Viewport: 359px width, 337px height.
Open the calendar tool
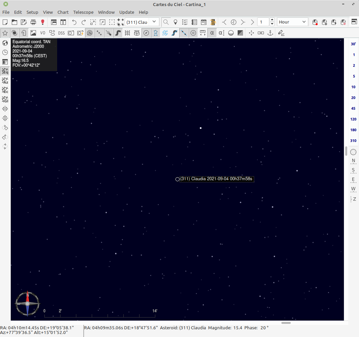(x=204, y=22)
